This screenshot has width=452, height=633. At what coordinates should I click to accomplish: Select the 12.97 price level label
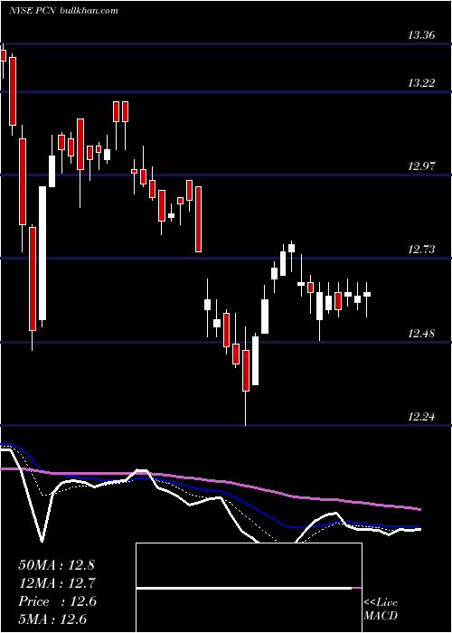point(421,165)
